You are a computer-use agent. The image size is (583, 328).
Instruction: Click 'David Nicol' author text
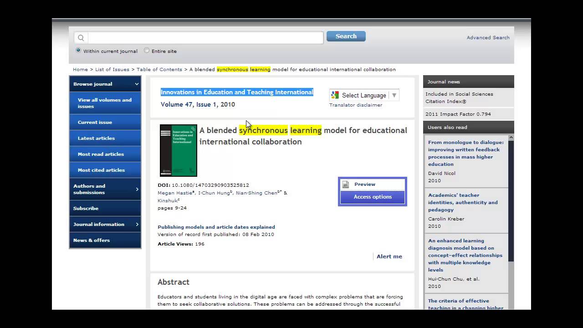442,173
